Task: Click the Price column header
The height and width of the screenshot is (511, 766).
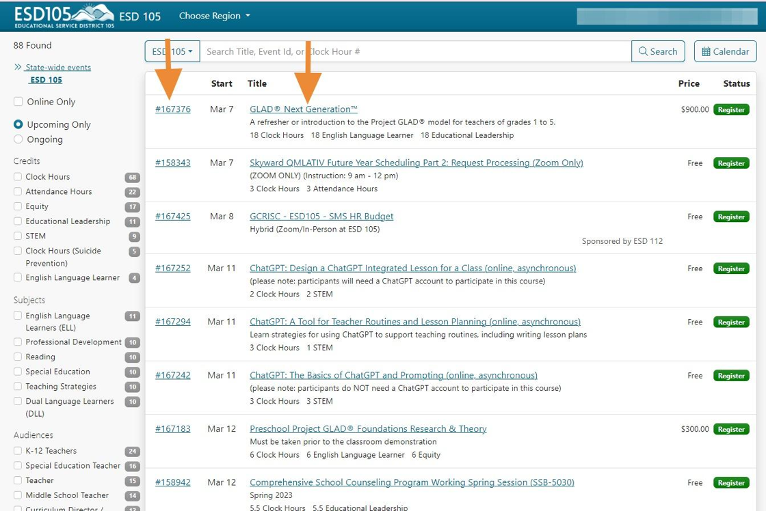Action: [x=689, y=83]
